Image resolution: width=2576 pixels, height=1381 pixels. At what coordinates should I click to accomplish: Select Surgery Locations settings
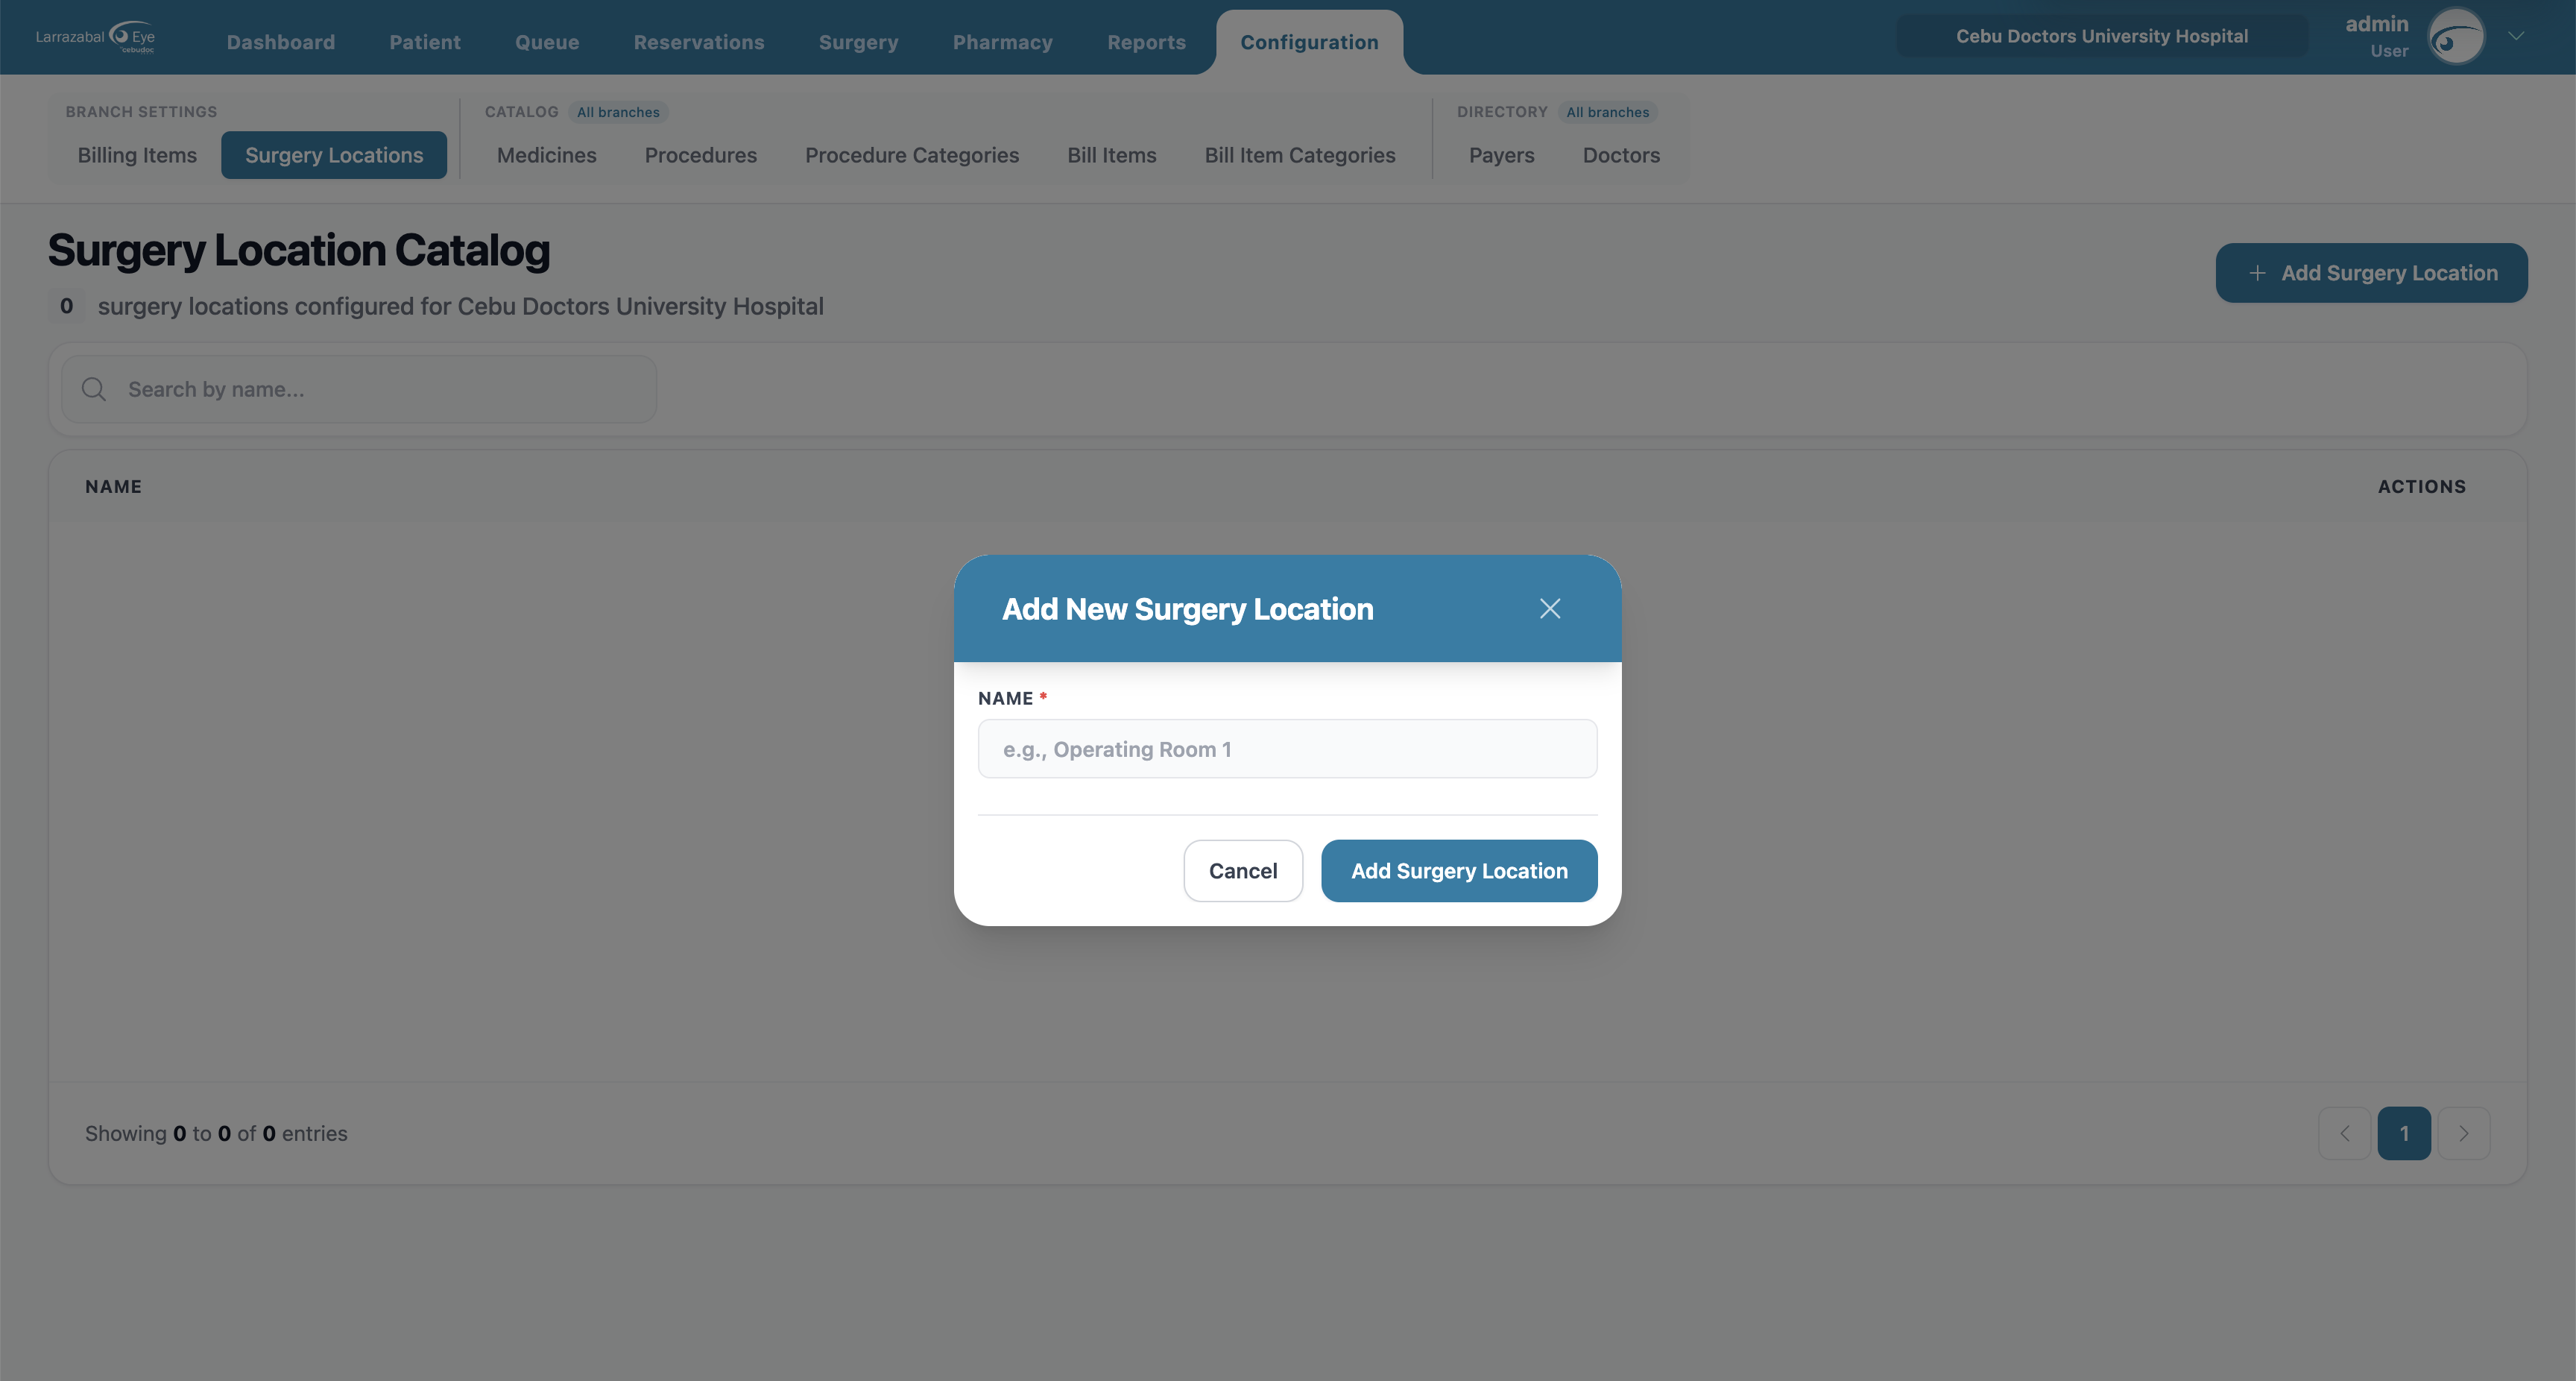coord(334,155)
